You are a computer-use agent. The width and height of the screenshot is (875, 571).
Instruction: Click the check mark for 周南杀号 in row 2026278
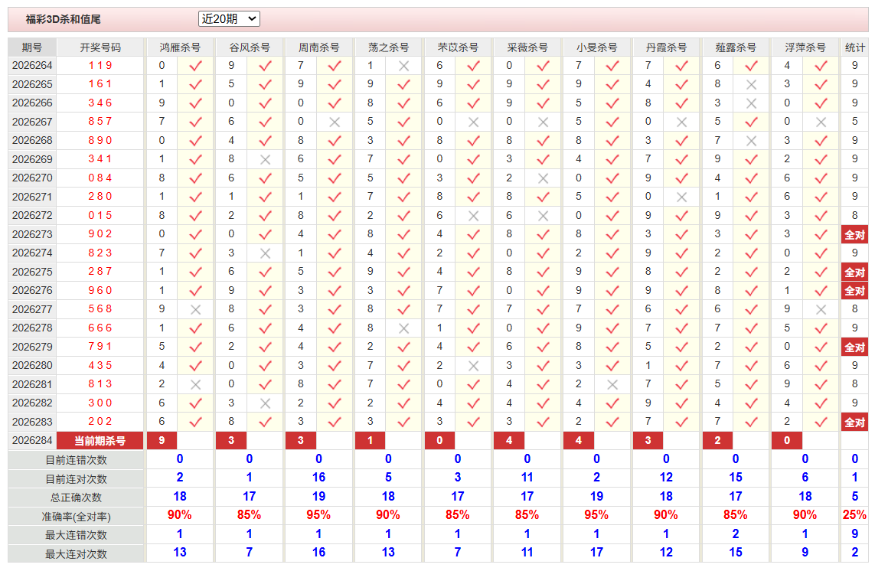coord(335,328)
